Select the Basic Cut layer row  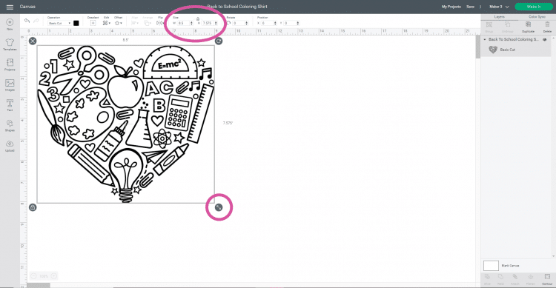click(x=516, y=50)
